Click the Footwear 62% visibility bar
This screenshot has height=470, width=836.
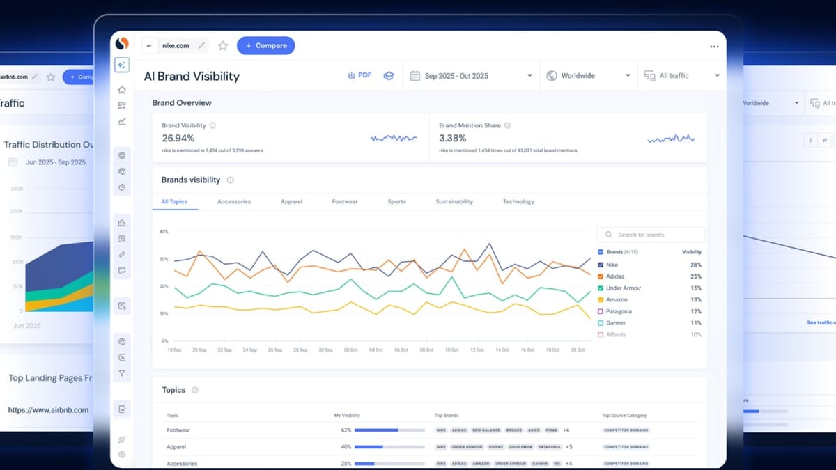[389, 430]
